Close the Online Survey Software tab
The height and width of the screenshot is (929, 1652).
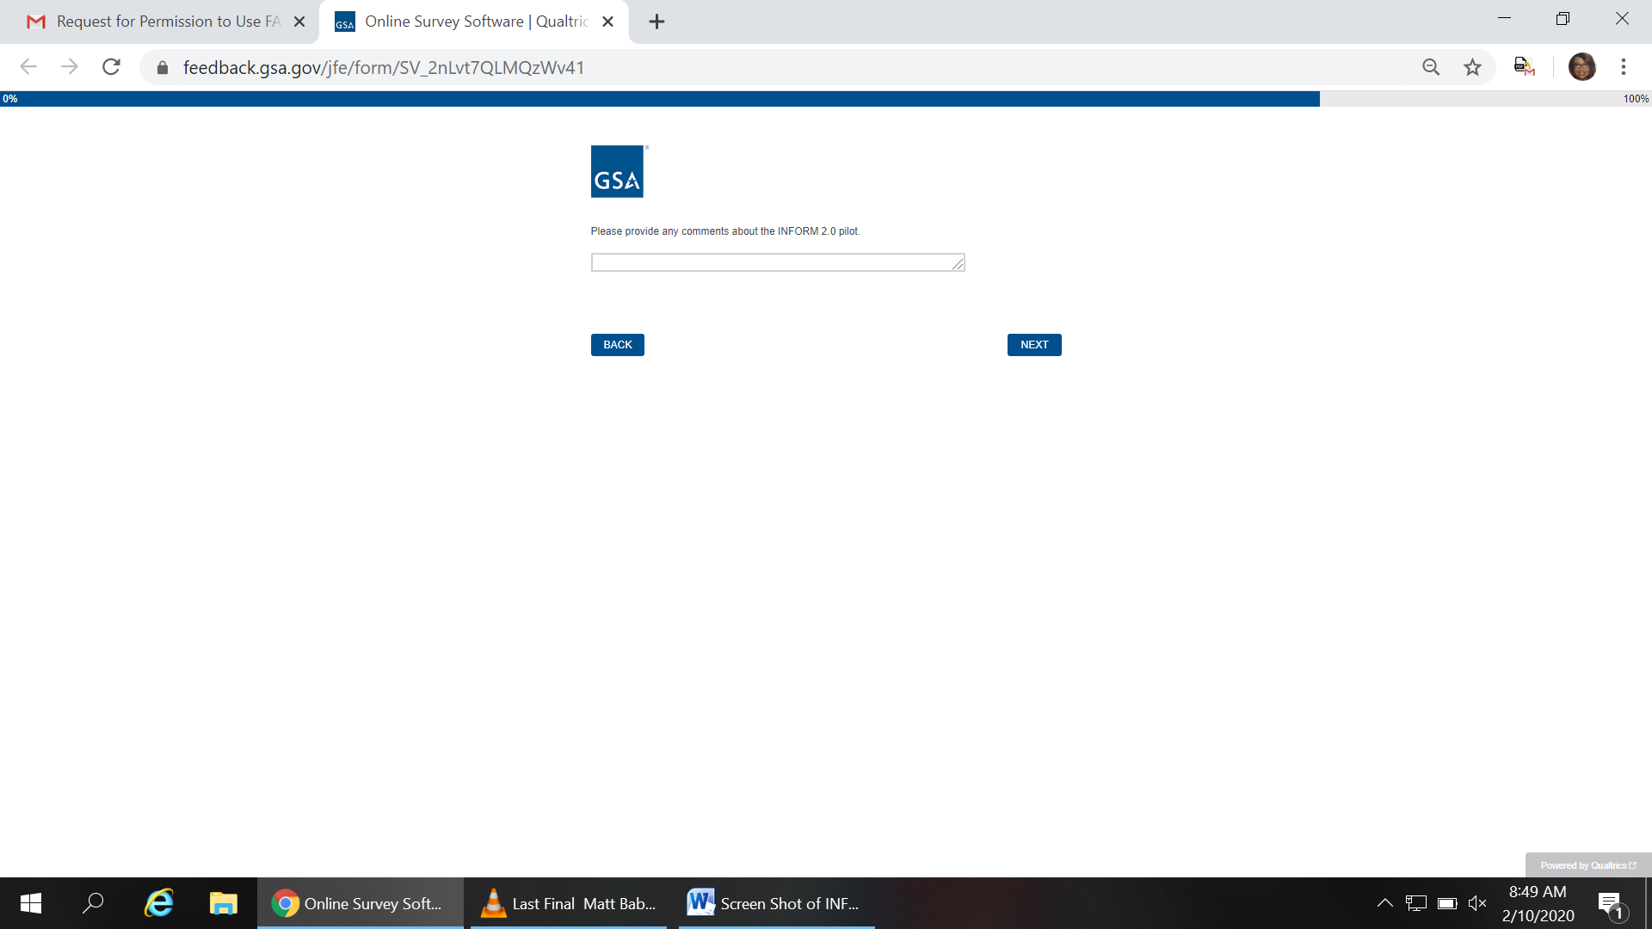point(607,22)
